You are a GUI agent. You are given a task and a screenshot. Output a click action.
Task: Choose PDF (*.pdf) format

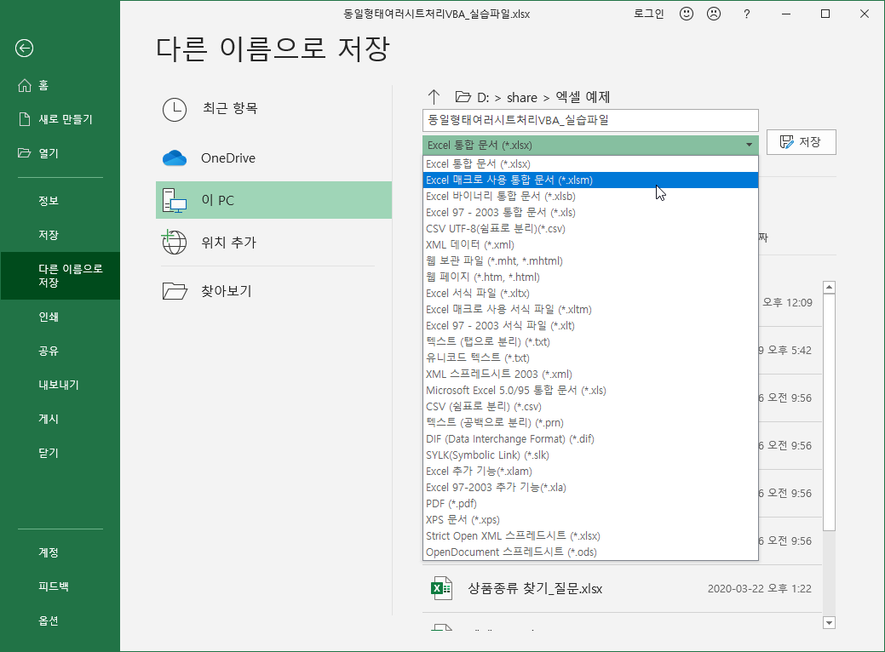coord(590,504)
